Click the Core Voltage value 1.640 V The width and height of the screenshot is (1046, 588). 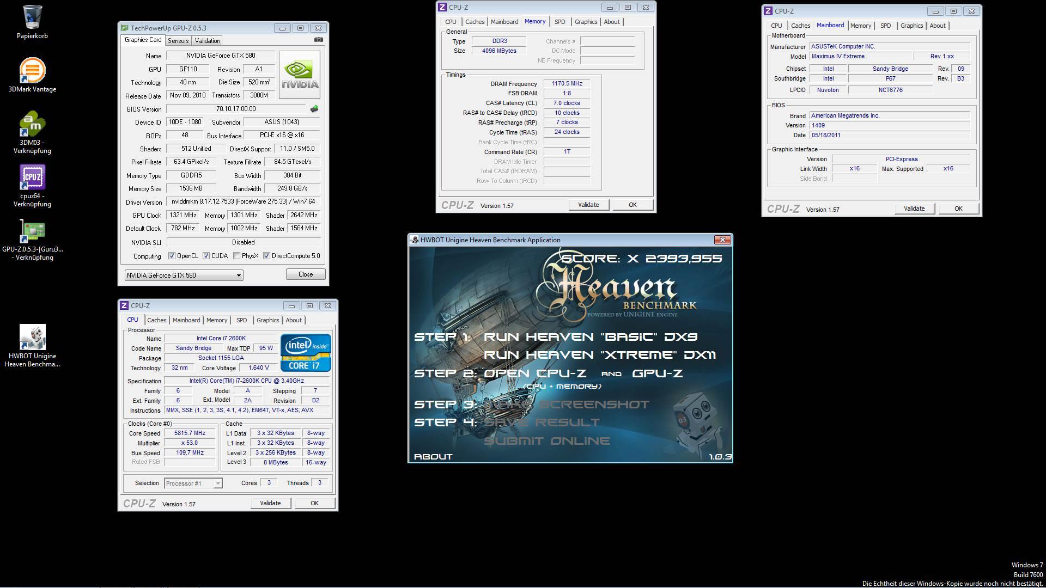[259, 368]
